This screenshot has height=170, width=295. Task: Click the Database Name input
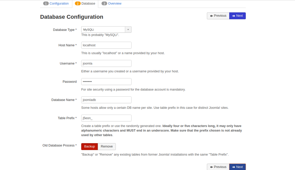tap(106, 100)
